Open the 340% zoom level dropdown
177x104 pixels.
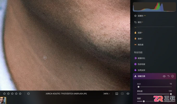[106, 94]
